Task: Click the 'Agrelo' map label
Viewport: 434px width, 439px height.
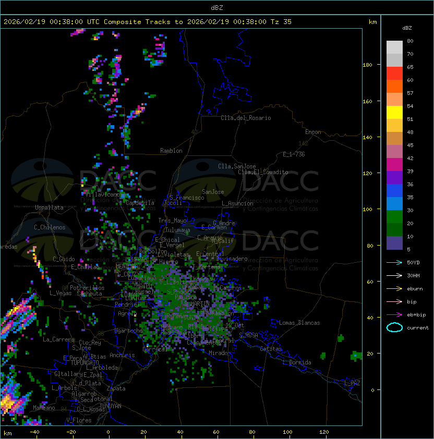Action: point(127,313)
